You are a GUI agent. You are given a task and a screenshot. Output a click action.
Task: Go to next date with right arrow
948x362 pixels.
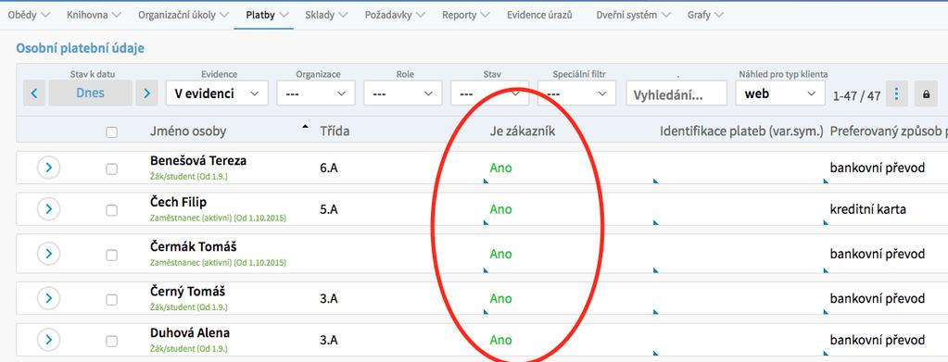[146, 94]
